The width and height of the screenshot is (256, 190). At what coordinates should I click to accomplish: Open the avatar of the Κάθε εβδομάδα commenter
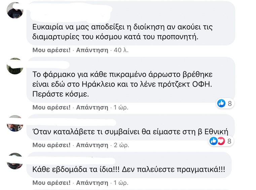click(x=15, y=161)
